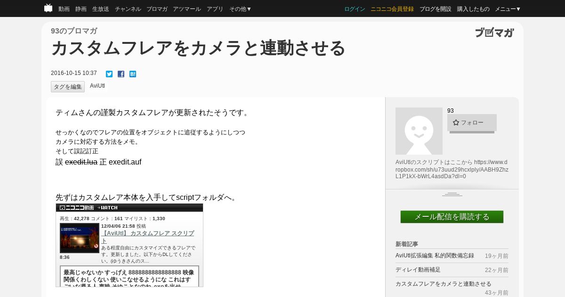The image size is (565, 297).
Task: Click the タグを編集 button
Action: click(68, 87)
